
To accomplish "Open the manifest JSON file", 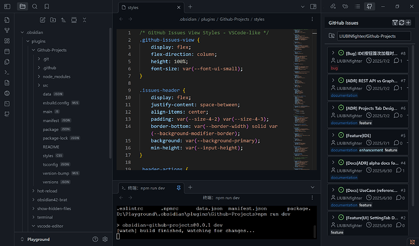I will coord(56,121).
